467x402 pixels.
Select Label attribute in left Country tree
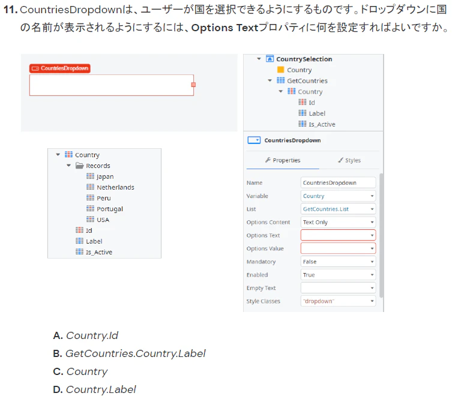(89, 241)
